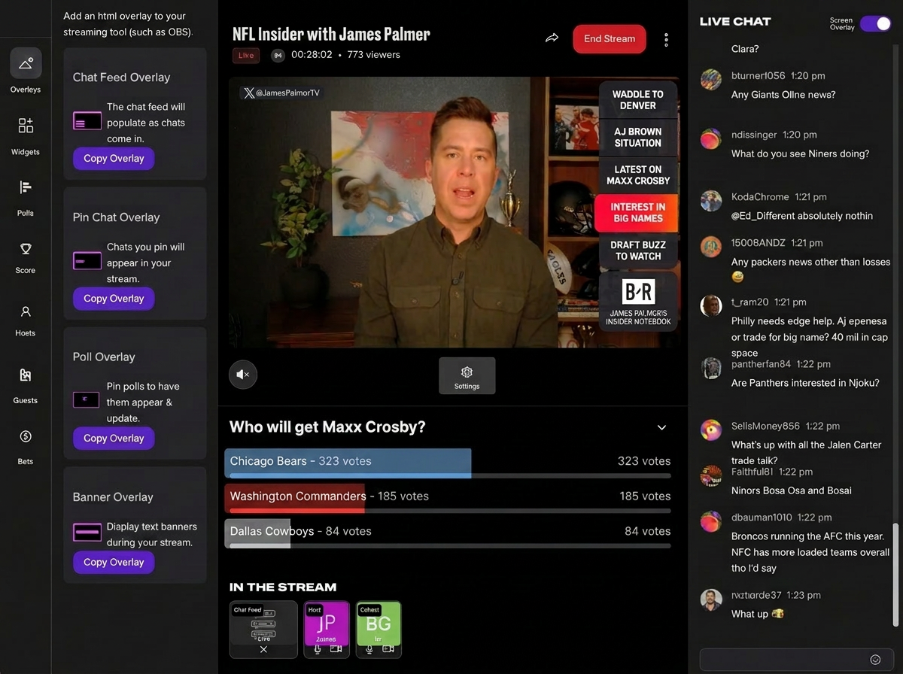Viewport: 903px width, 674px height.
Task: Click the Dallas Cowboys poll bar
Action: (x=448, y=533)
